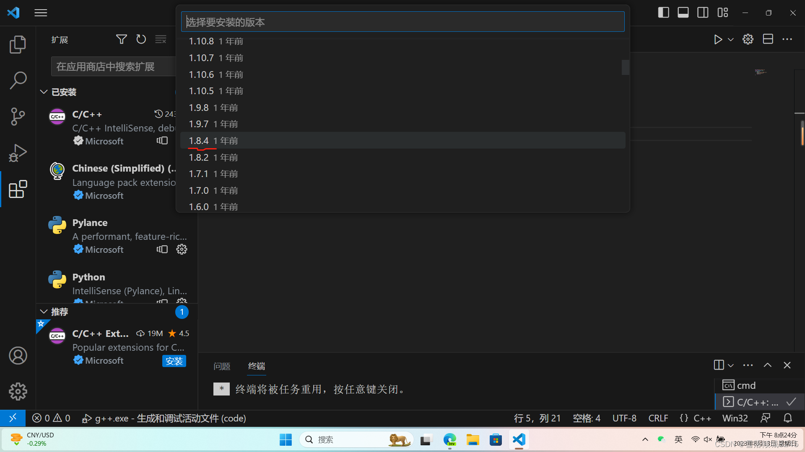Open the Accounts icon in the activity bar

pos(18,356)
